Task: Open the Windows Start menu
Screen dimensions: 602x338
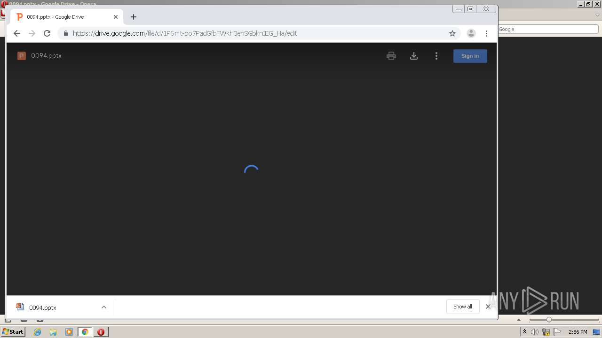Action: coord(13,331)
